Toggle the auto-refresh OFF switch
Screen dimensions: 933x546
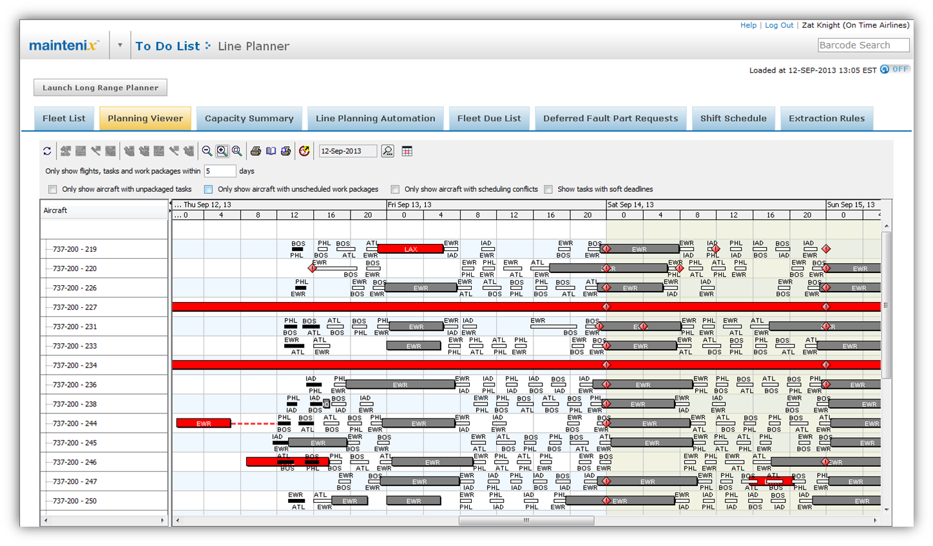pos(894,70)
